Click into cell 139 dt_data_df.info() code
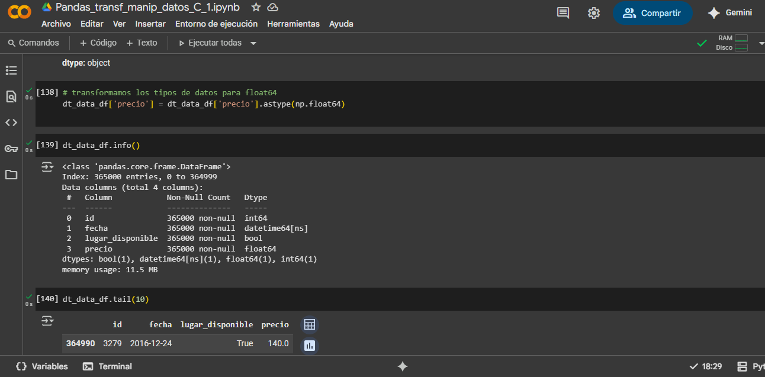This screenshot has height=377, width=765. point(101,145)
